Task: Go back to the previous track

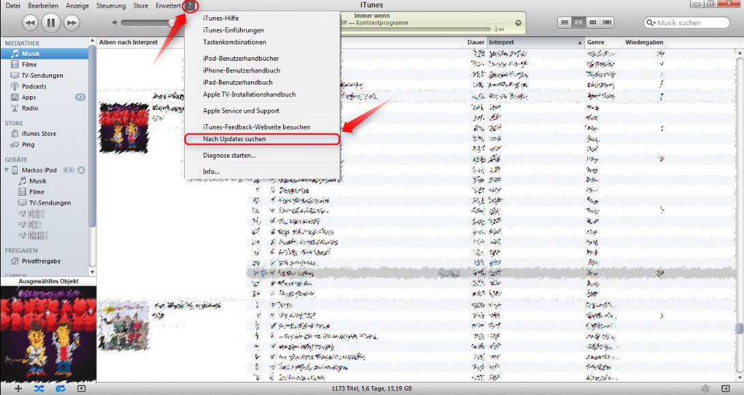Action: (x=31, y=23)
